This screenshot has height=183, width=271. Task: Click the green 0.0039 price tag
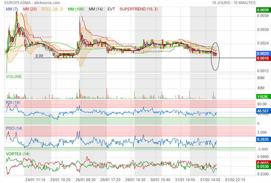pyautogui.click(x=263, y=10)
